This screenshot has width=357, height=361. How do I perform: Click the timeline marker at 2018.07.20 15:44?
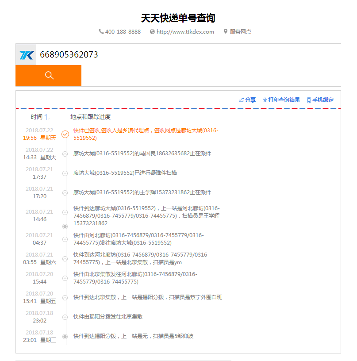(65, 278)
